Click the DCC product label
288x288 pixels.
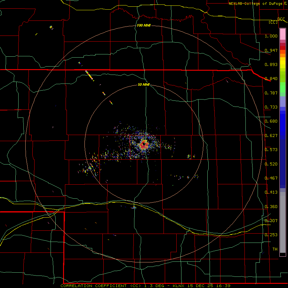[x=281, y=19]
